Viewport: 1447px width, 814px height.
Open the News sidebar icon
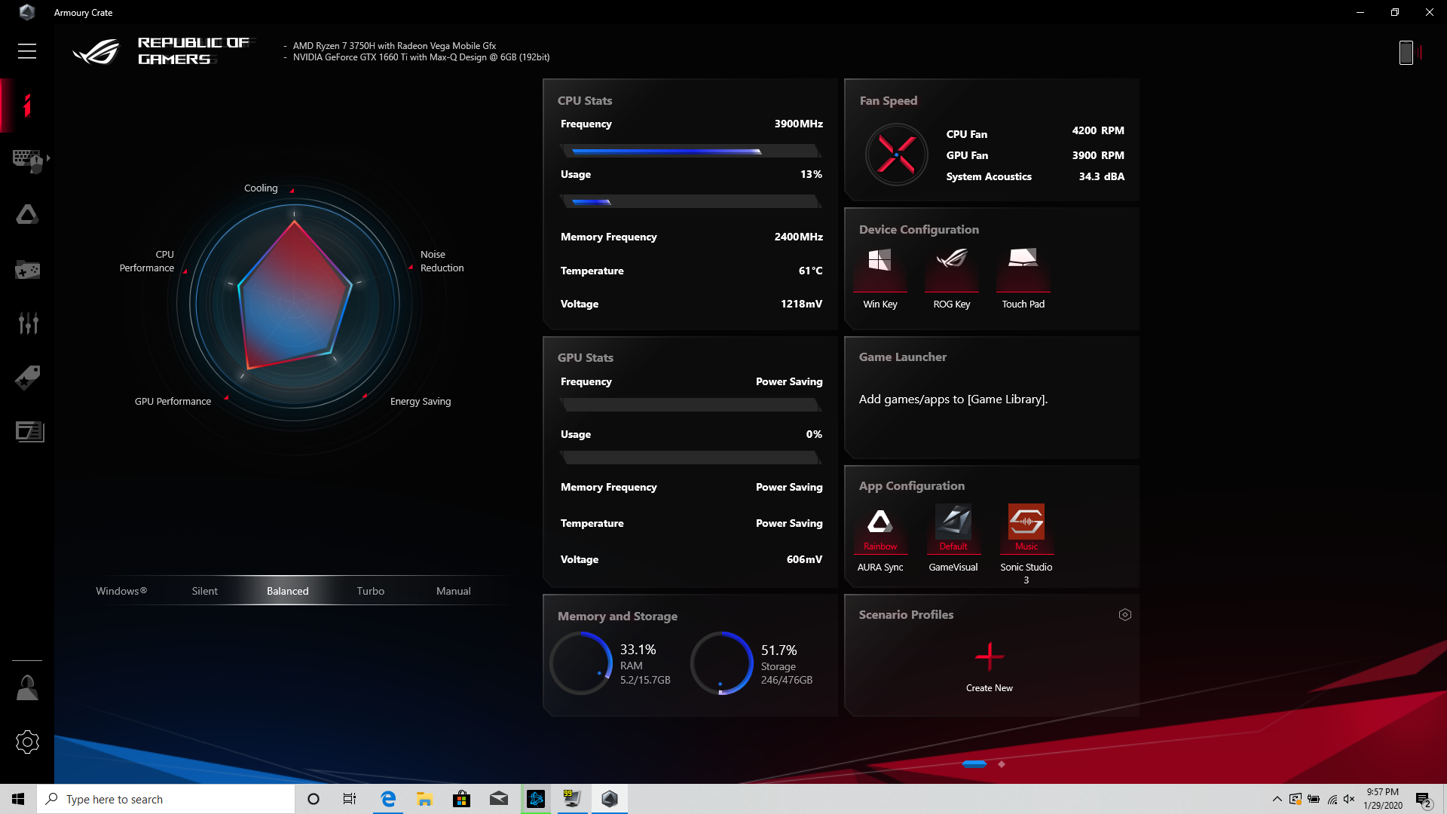click(x=29, y=431)
